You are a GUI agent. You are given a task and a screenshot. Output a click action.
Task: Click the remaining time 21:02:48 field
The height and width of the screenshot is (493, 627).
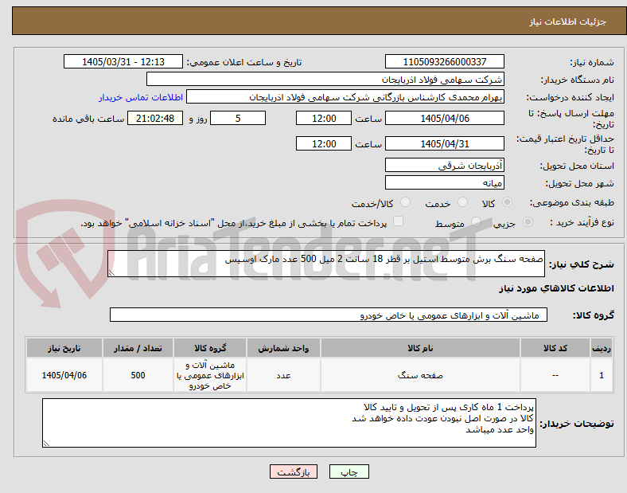[155, 119]
